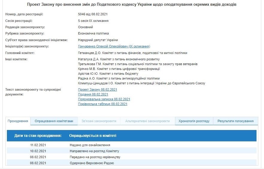Open the Проект Закону 08.02.2021 document
The image size is (264, 169).
[97, 89]
